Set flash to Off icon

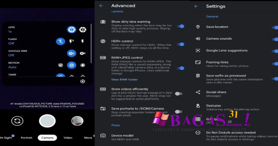point(61,42)
